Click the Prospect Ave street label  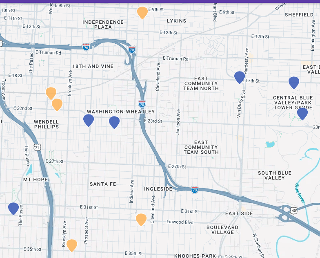86,231
